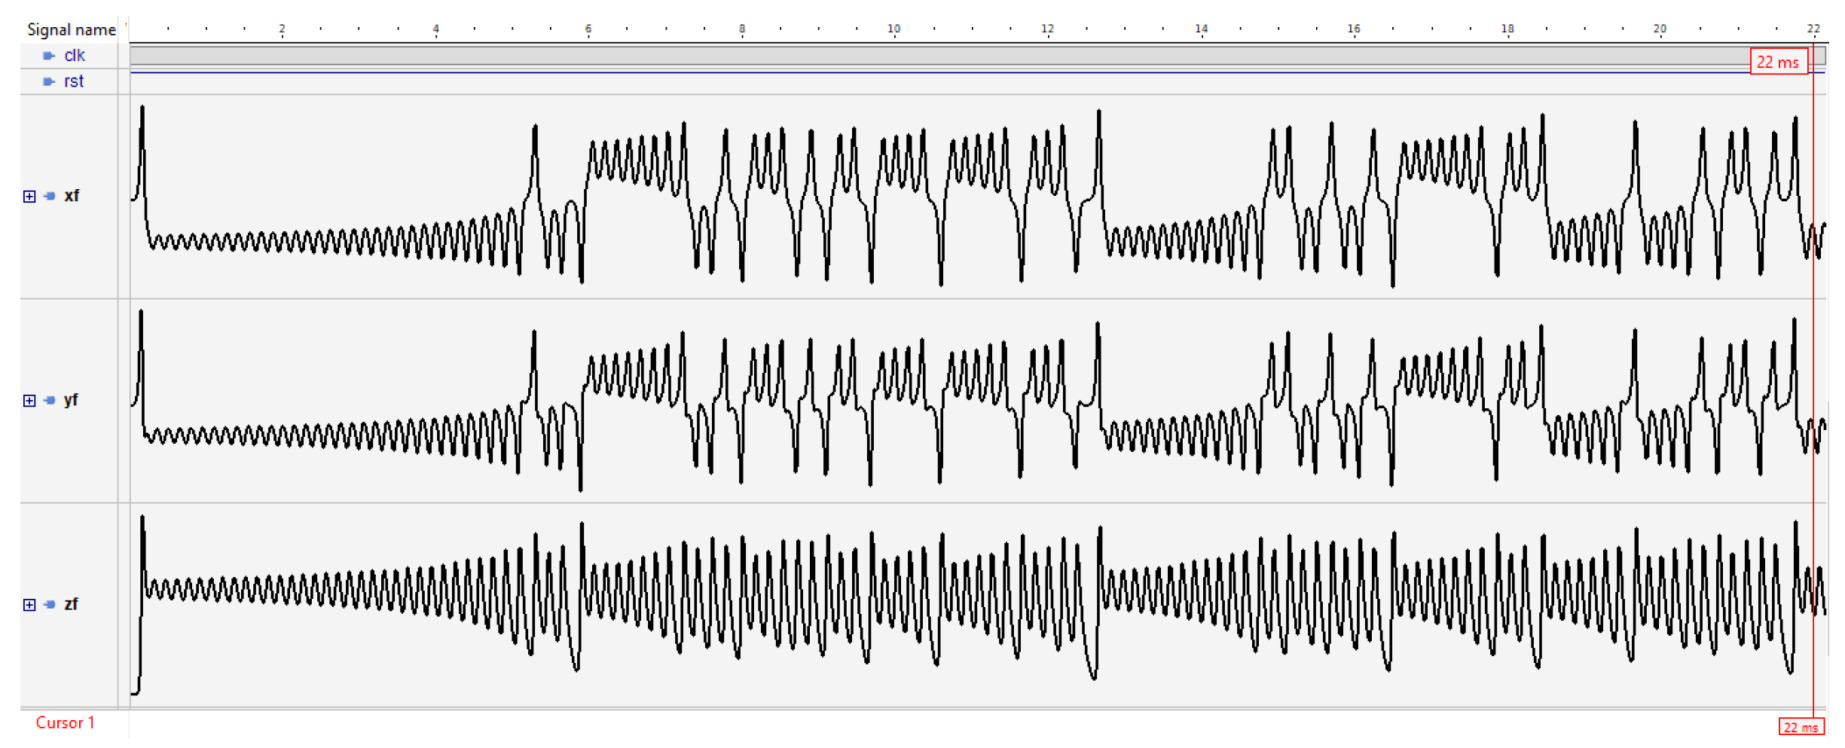The height and width of the screenshot is (748, 1845).
Task: Select the yf signal label
Action: pyautogui.click(x=71, y=400)
